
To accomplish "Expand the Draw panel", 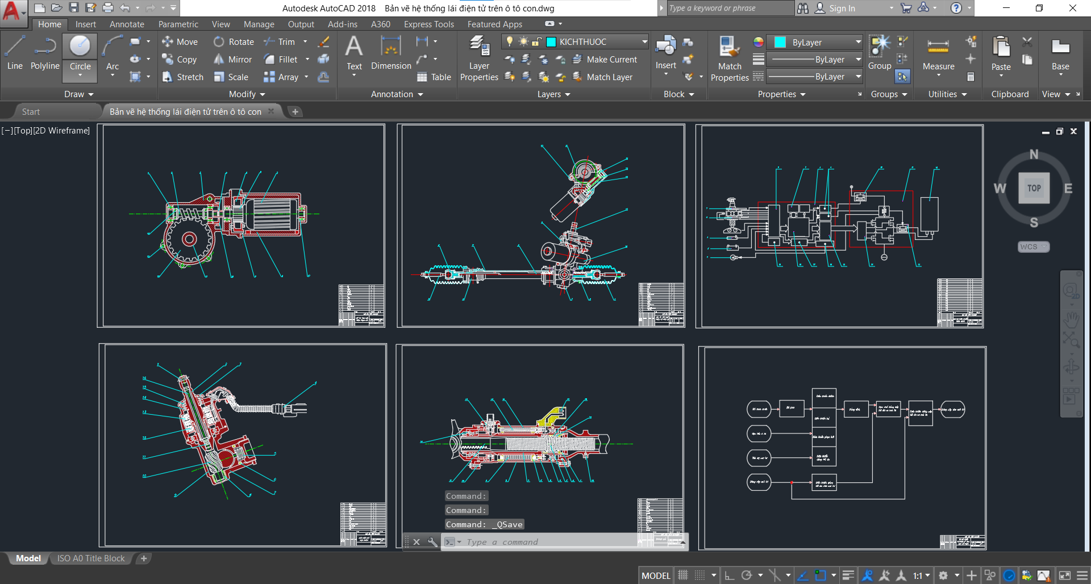I will pos(78,94).
